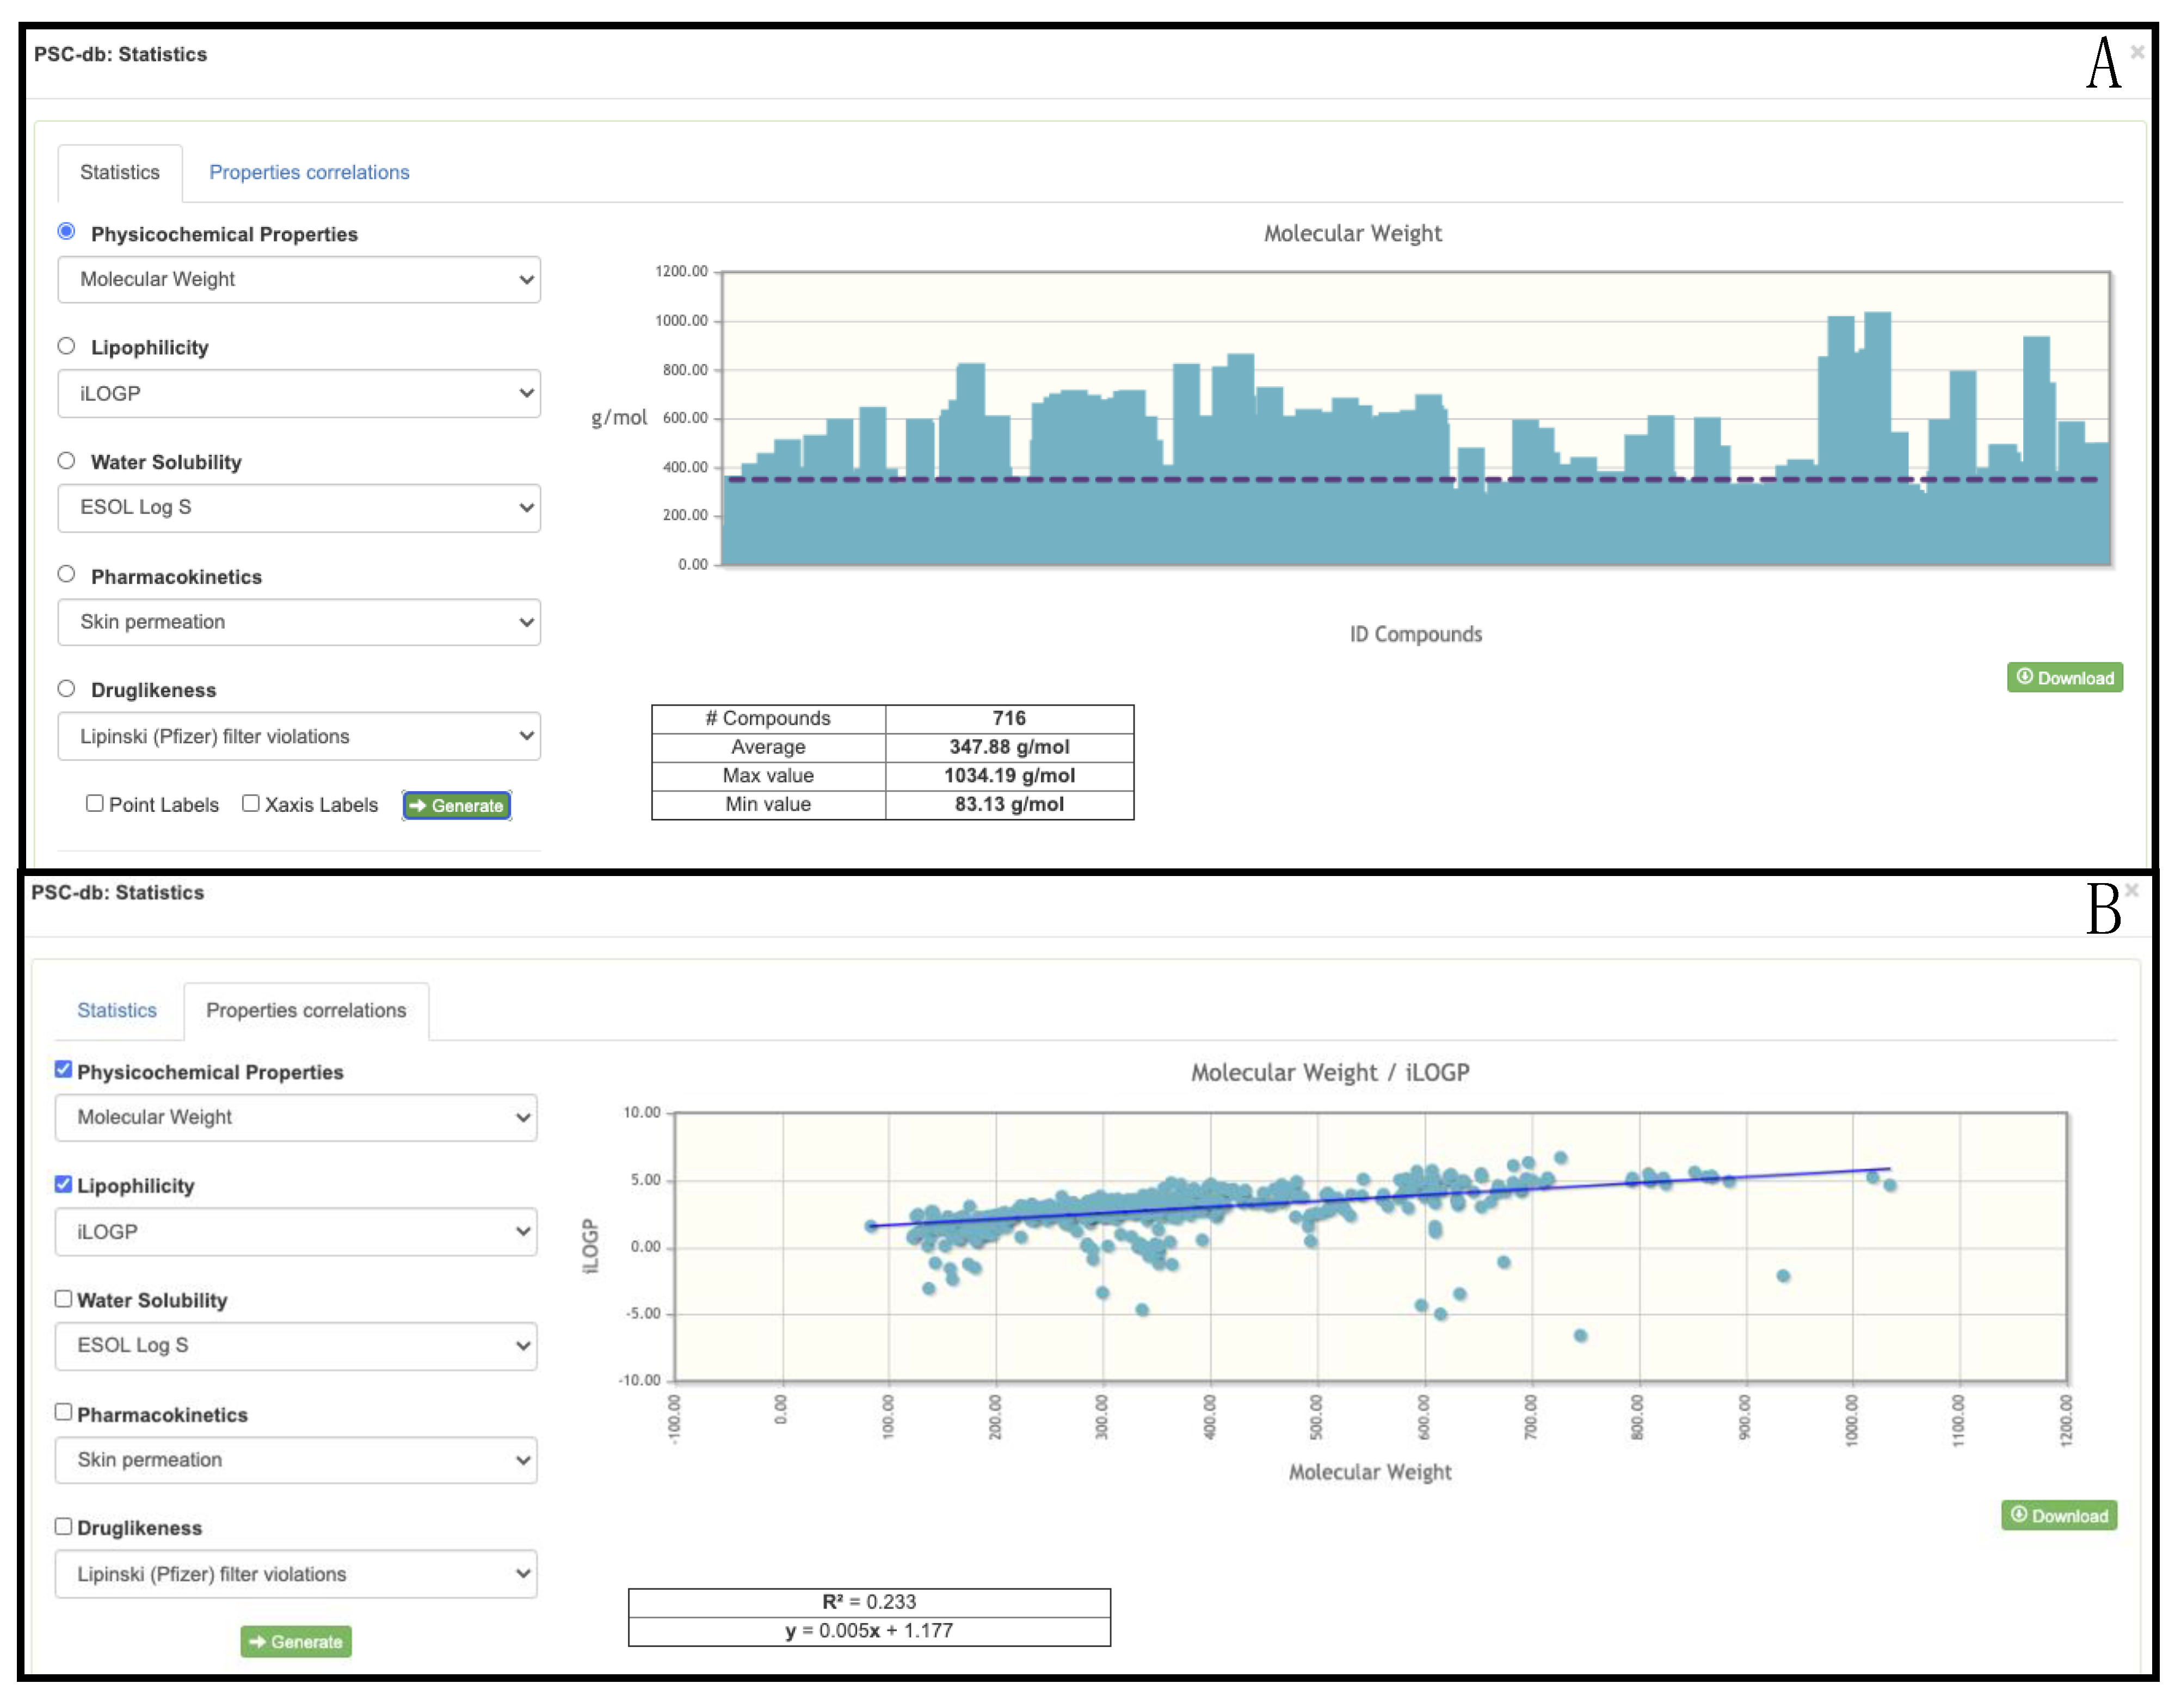The height and width of the screenshot is (1708, 2181).
Task: Enable the Point Labels checkbox
Action: click(95, 803)
